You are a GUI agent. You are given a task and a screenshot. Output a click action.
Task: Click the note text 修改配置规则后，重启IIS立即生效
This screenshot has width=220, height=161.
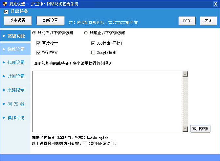pos(107,23)
